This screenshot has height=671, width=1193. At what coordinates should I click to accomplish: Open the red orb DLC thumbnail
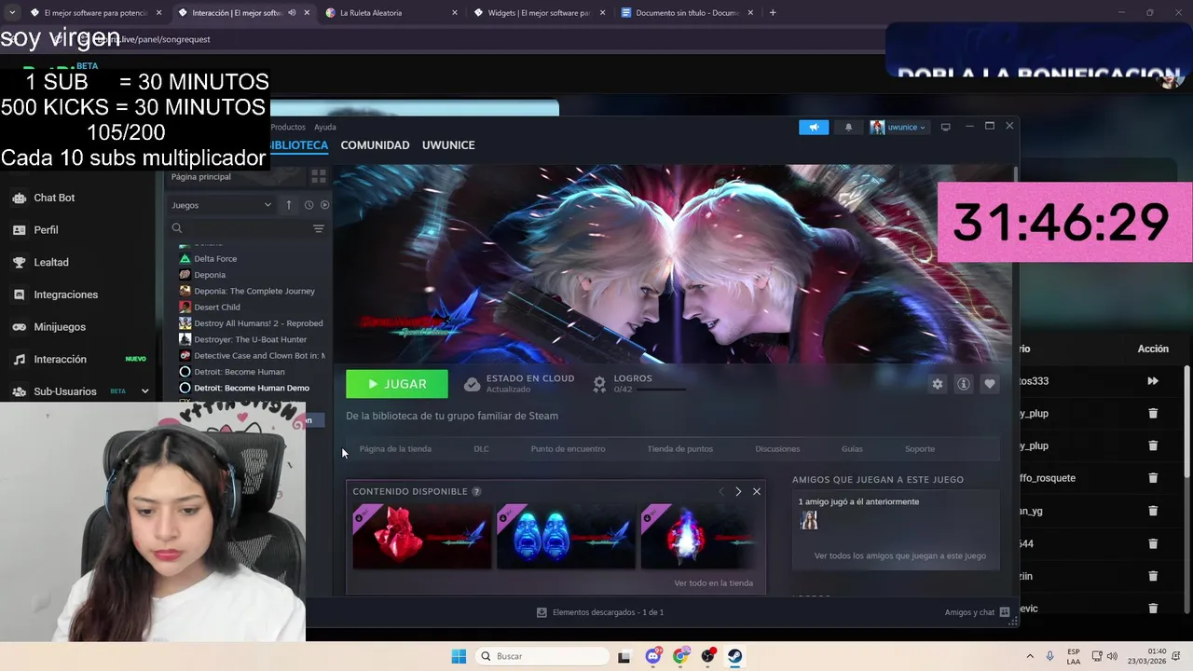[421, 536]
